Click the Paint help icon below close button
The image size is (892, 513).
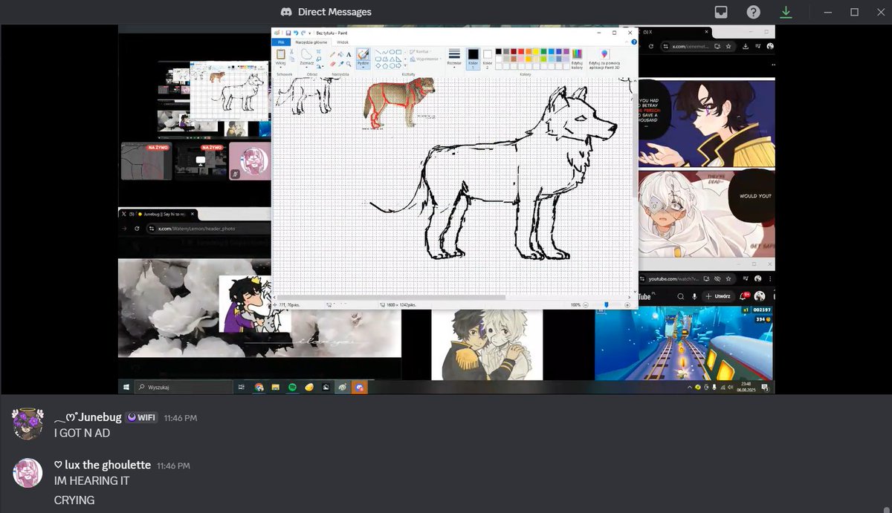[633, 42]
